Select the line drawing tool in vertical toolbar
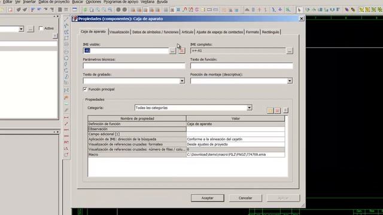 tap(66, 19)
